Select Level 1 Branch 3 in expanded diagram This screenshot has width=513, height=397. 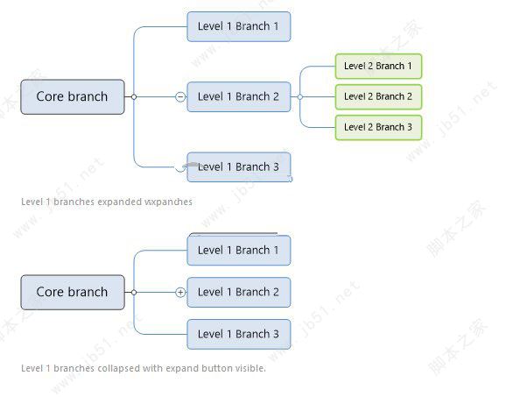[238, 167]
